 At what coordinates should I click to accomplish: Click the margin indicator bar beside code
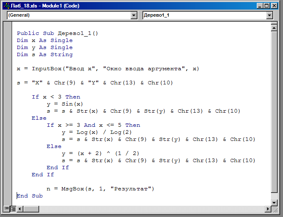(x=8, y=113)
